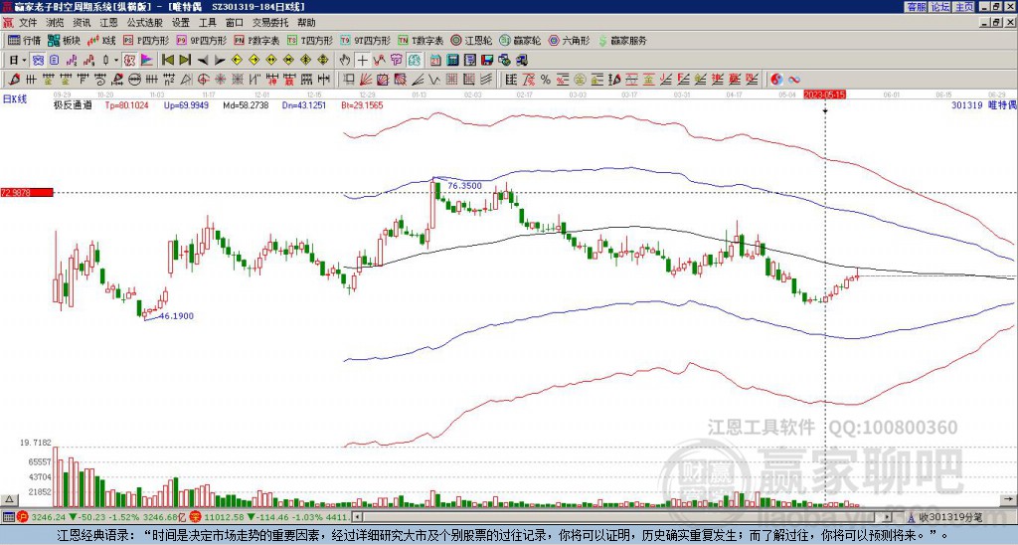Click the Up=69.9949 indicator value

(186, 104)
